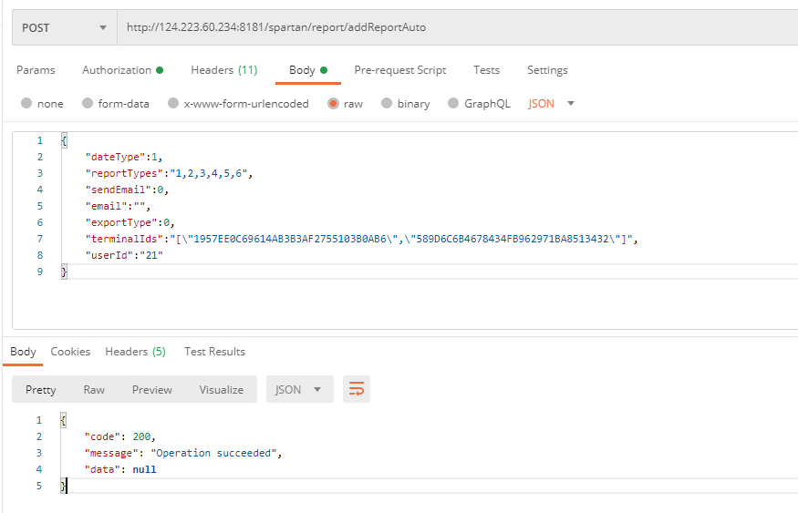Choose x-www-form-urlencoded body type
This screenshot has width=798, height=513.
coord(173,104)
